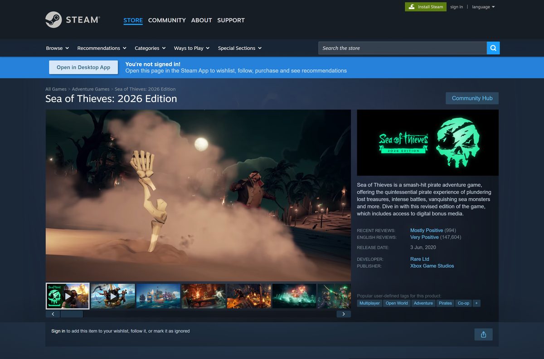Click Very Positive English reviews

tap(424, 238)
